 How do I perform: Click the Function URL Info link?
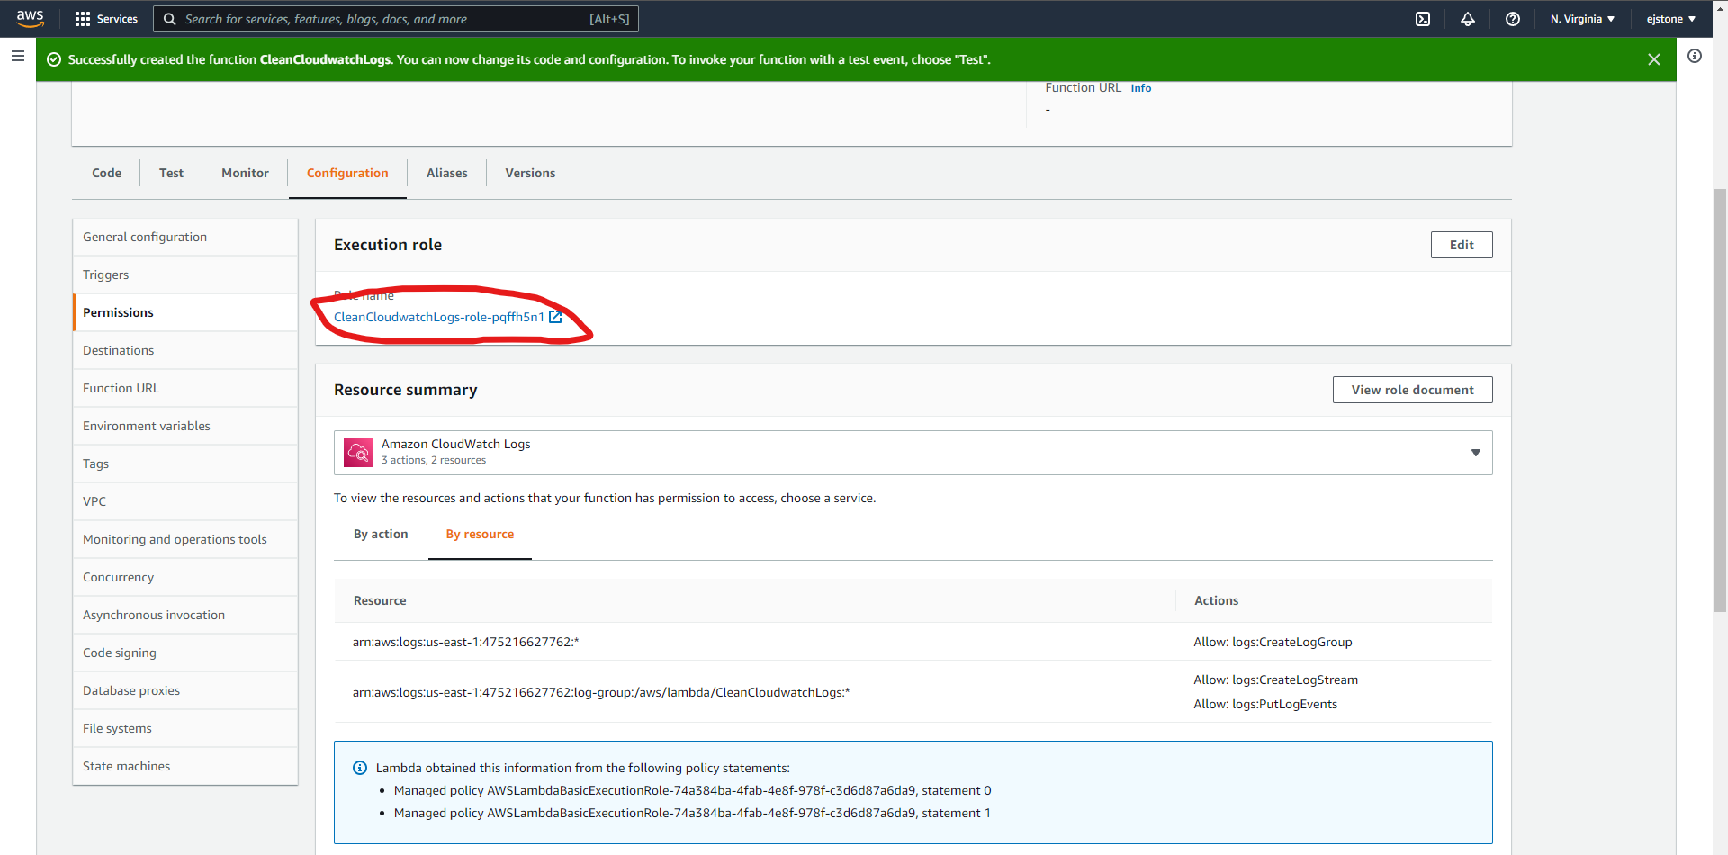pos(1141,88)
